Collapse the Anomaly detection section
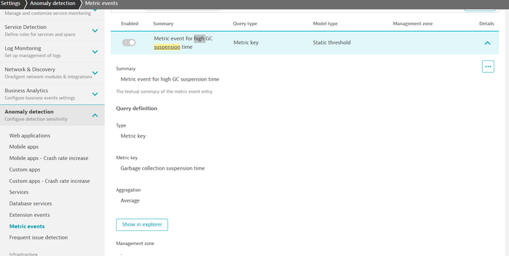The width and height of the screenshot is (509, 256). pyautogui.click(x=95, y=115)
